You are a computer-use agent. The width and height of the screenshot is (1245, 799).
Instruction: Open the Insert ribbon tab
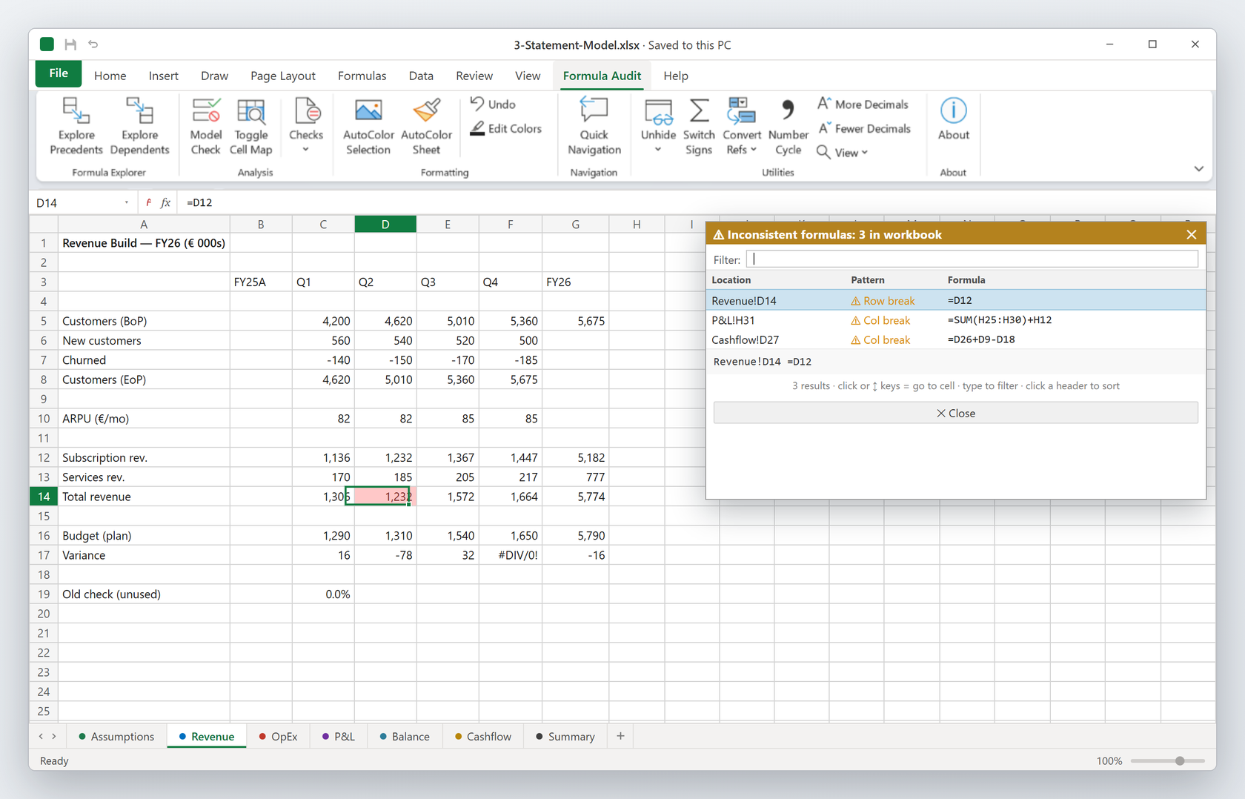coord(163,76)
